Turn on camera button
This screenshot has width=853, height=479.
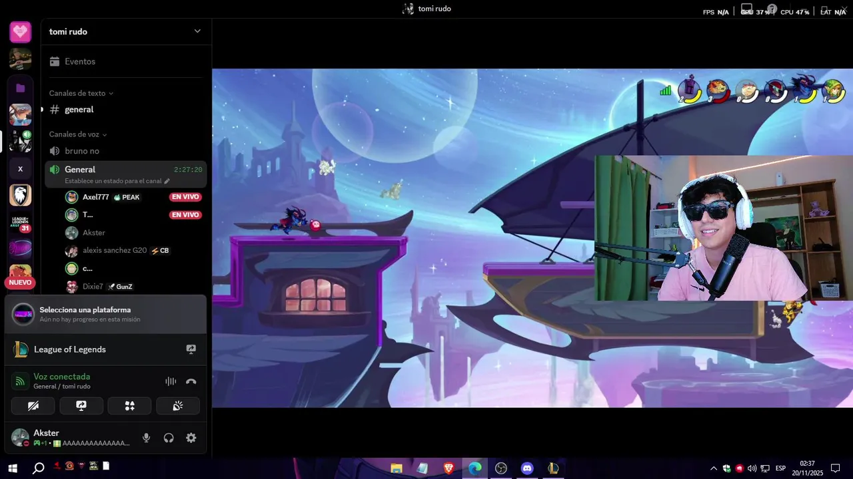pyautogui.click(x=33, y=406)
